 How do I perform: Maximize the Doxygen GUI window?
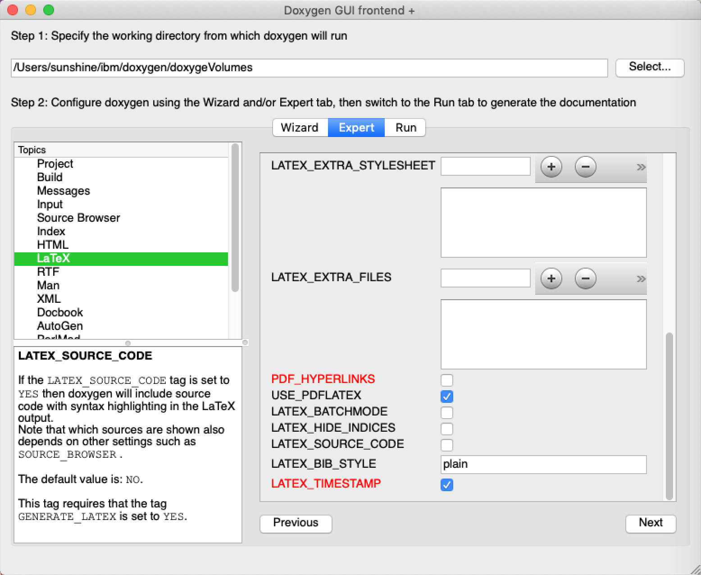49,10
